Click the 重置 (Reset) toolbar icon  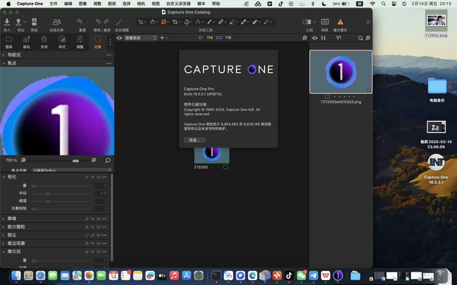click(80, 22)
